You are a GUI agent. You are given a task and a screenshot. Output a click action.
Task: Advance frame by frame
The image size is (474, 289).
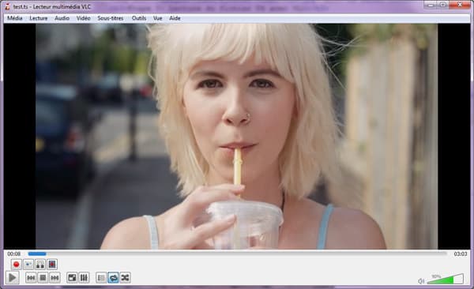click(52, 265)
